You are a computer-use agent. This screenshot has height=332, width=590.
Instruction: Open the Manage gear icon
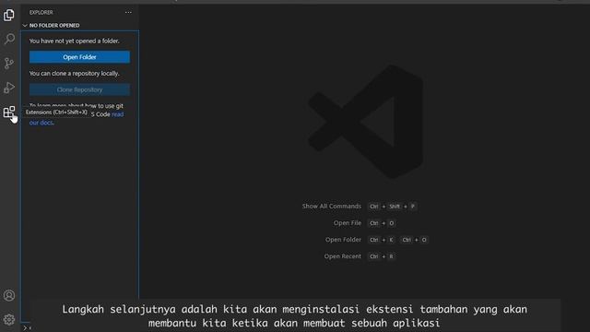point(9,320)
